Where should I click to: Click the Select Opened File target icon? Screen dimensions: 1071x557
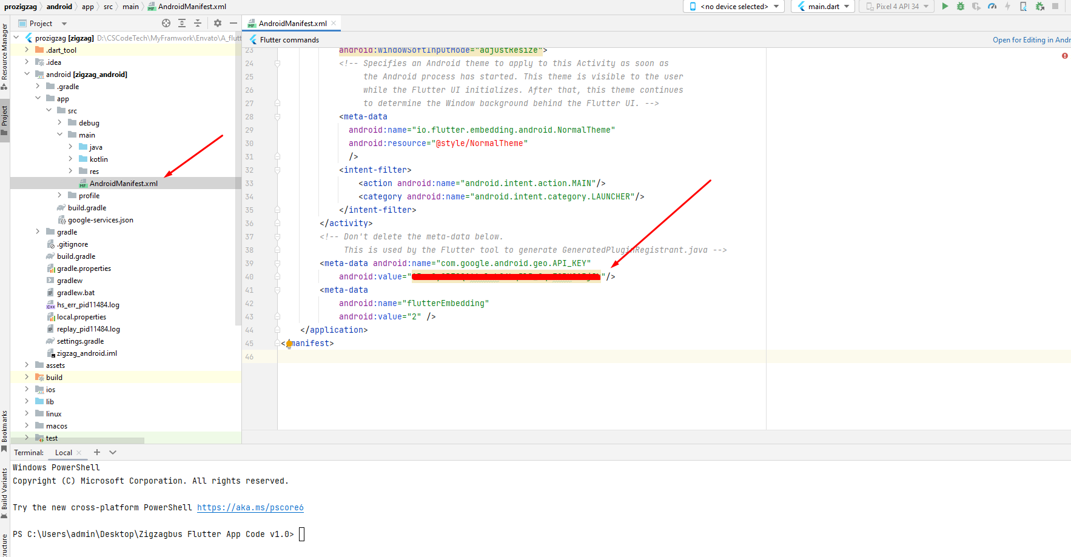tap(166, 23)
